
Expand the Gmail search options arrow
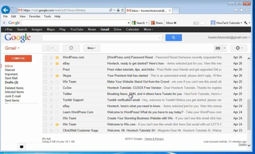(159, 37)
